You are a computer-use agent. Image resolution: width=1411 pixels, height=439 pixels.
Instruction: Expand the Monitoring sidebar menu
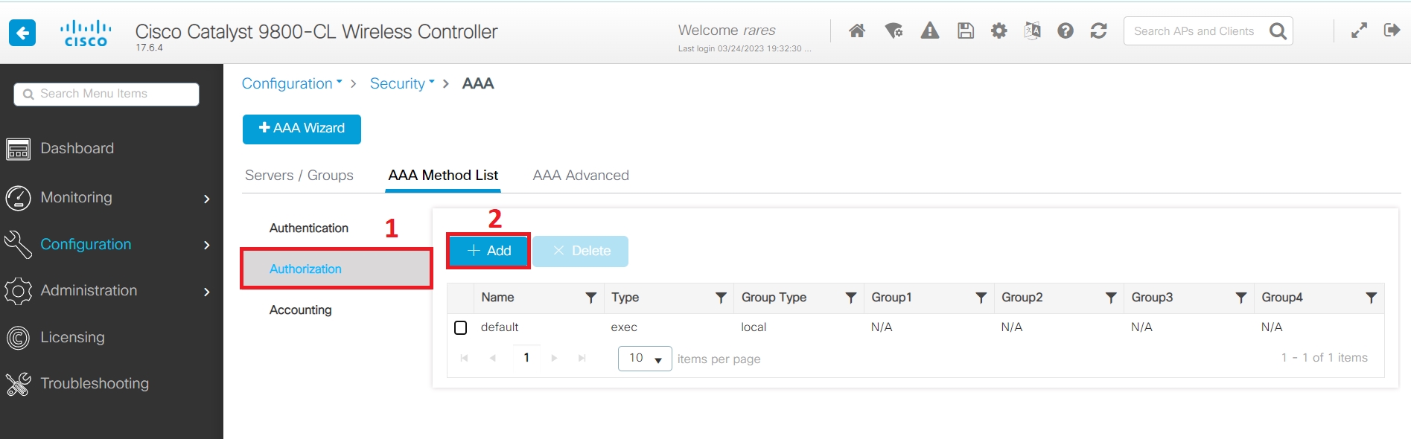point(112,198)
